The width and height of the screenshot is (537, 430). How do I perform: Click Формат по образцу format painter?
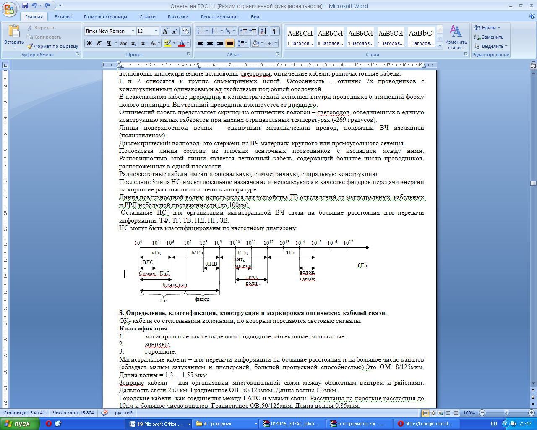(52, 46)
